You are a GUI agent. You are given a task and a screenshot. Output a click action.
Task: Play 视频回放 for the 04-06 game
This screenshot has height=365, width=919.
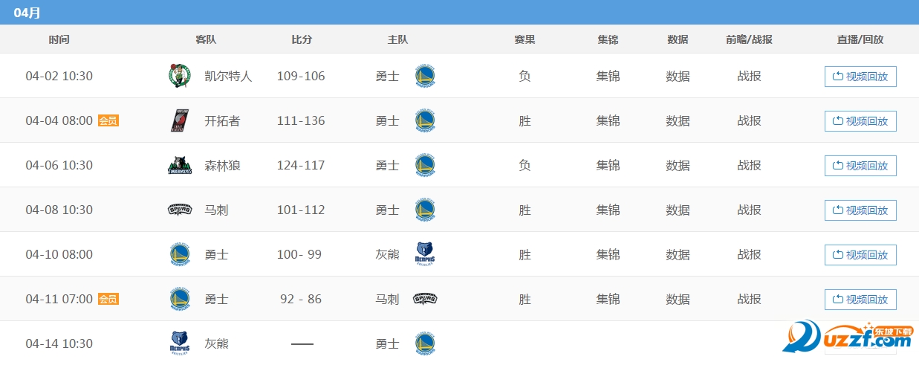tap(860, 166)
